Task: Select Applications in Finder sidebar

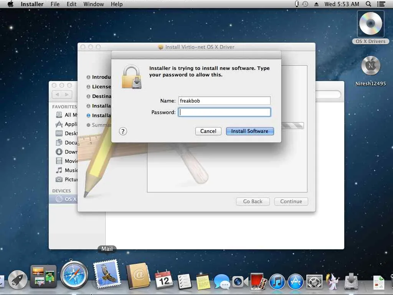Action: 66,124
